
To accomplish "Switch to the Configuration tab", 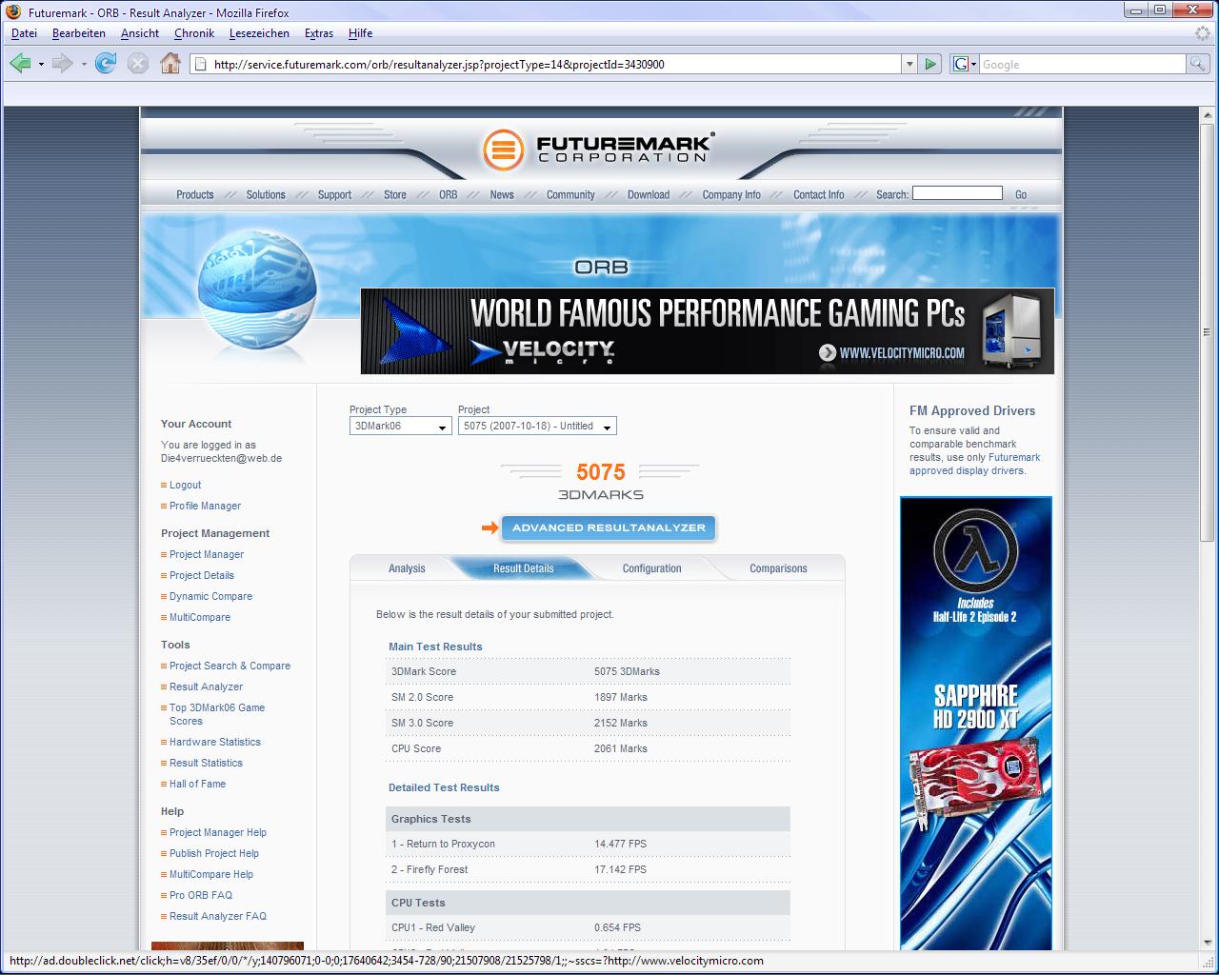I will click(651, 568).
